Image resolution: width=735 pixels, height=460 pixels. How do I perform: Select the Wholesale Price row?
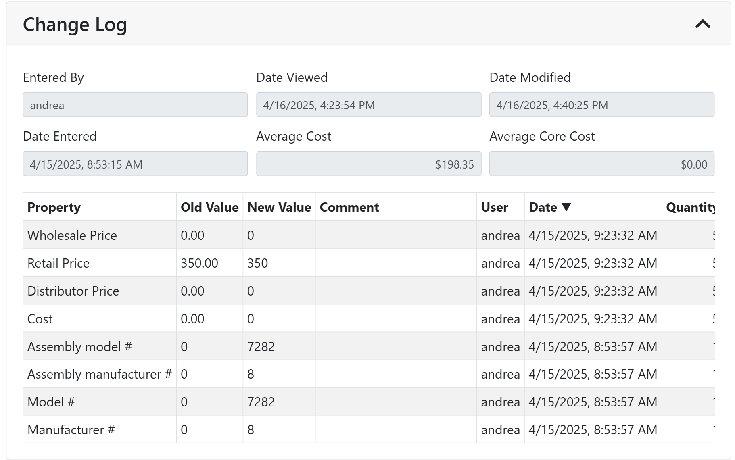72,235
